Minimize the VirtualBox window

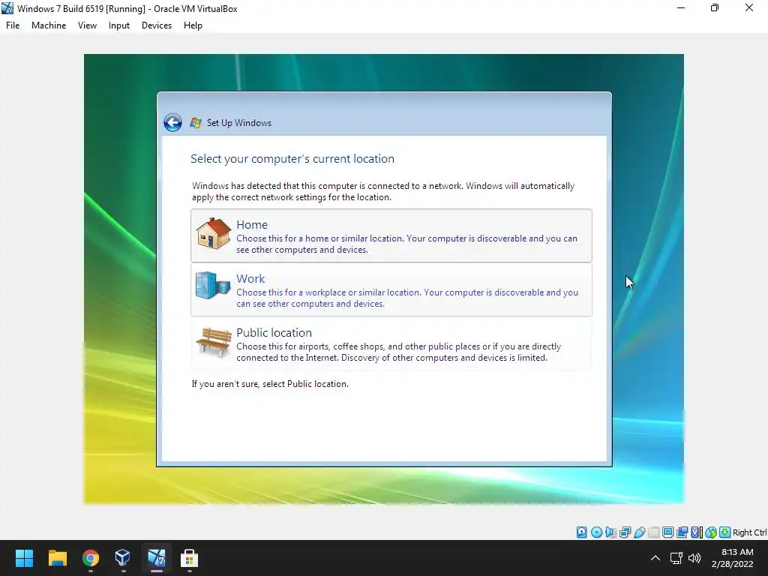pyautogui.click(x=681, y=8)
